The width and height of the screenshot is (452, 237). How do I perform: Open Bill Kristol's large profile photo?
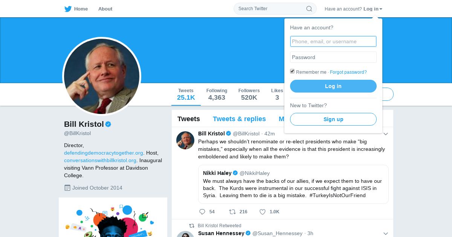[x=102, y=76]
